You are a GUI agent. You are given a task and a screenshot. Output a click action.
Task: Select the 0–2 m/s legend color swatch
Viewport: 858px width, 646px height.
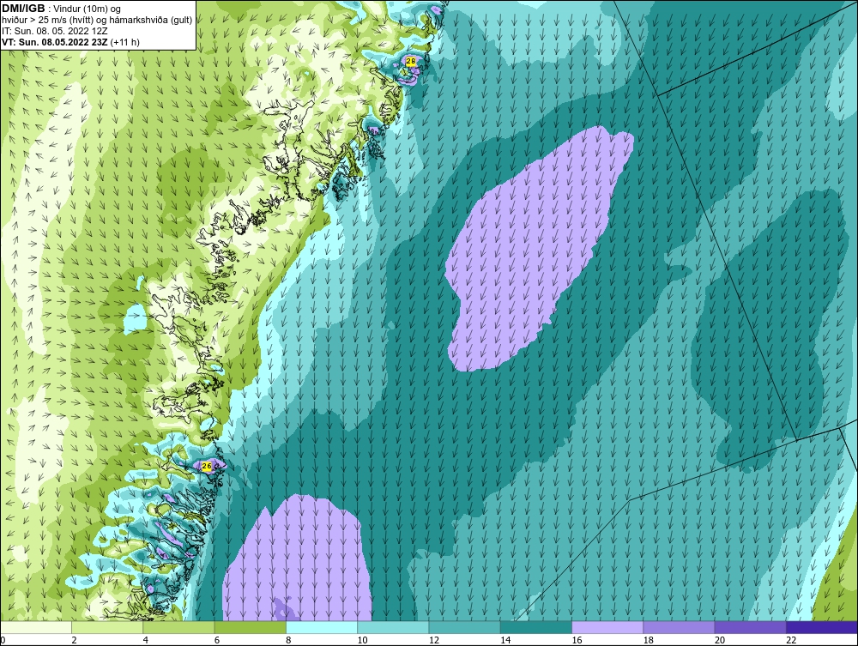[36, 627]
